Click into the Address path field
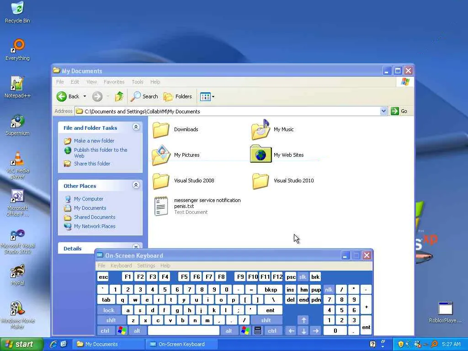This screenshot has height=351, width=468. [x=228, y=112]
